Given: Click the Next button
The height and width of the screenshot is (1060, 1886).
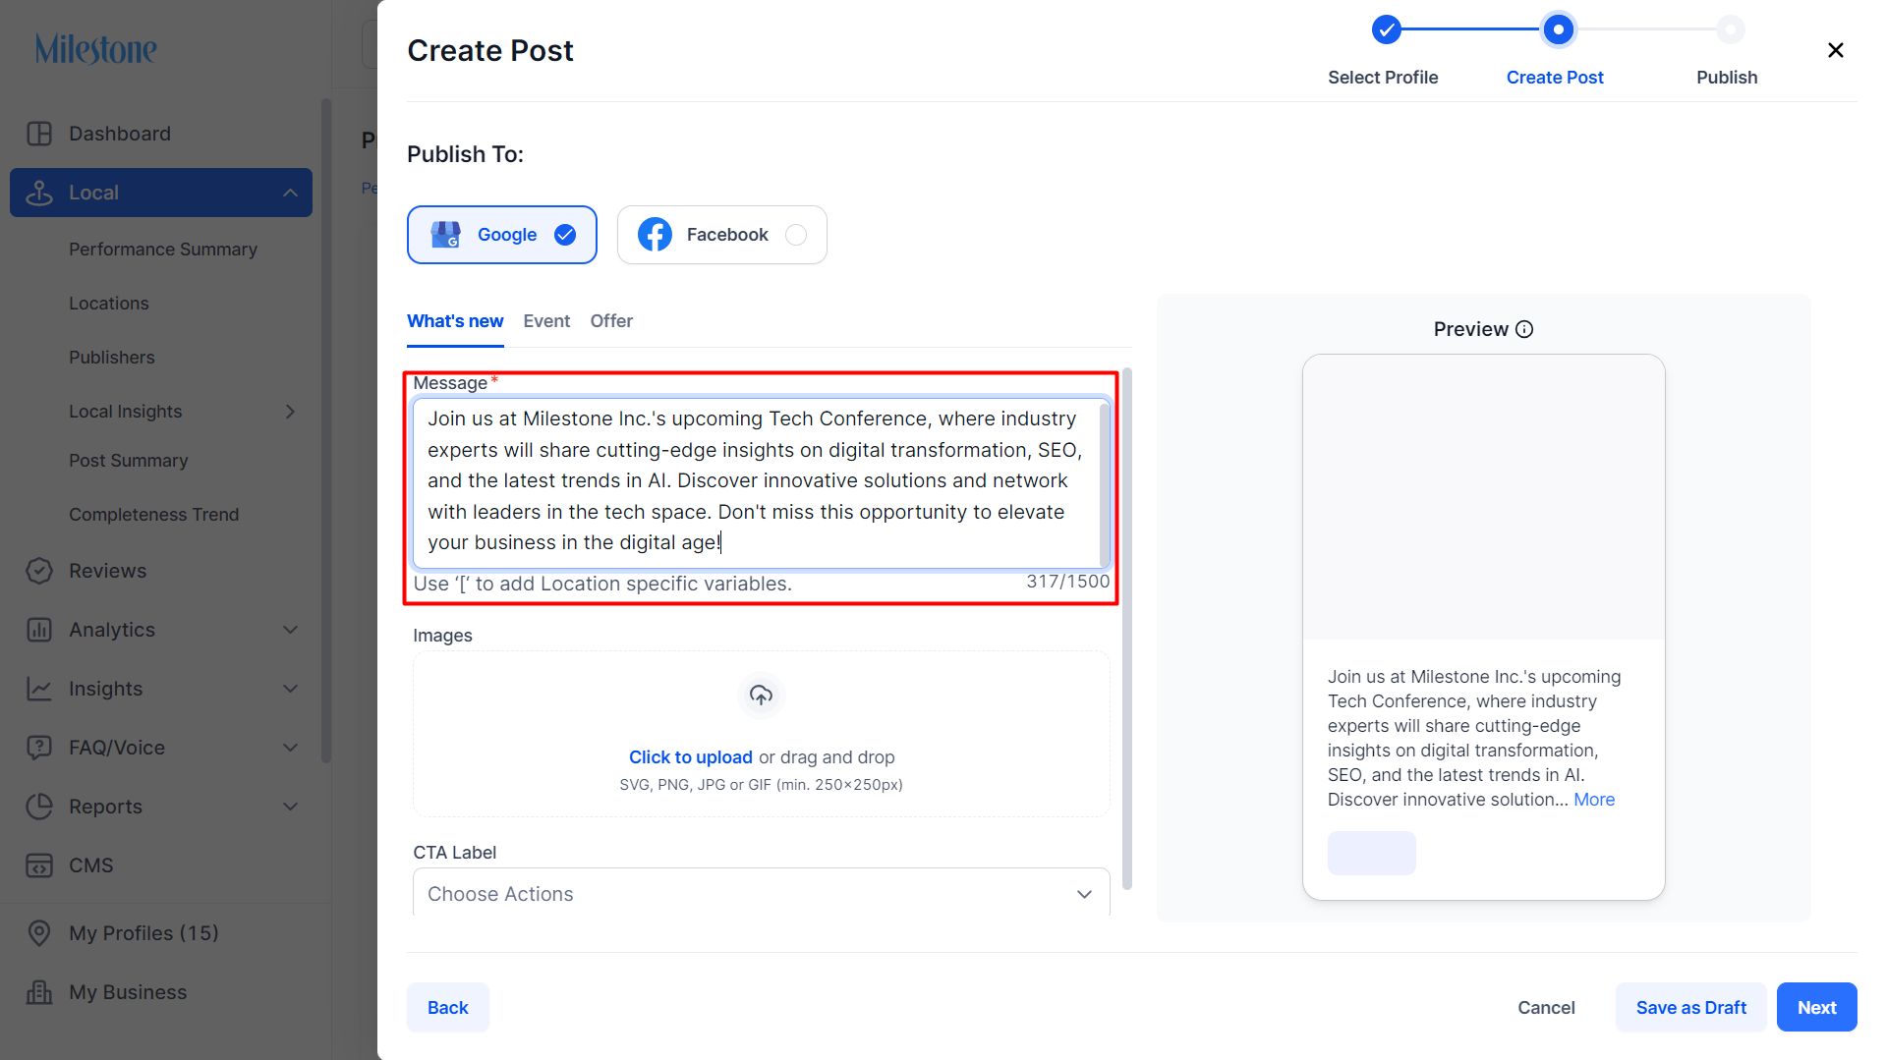Looking at the screenshot, I should pyautogui.click(x=1816, y=1007).
